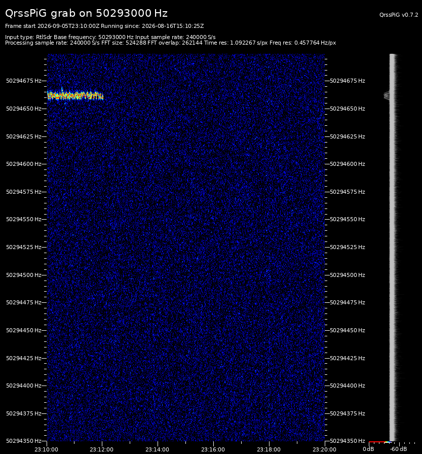The height and width of the screenshot is (454, 422).
Task: Click the Running since timestamp text
Action: tap(152, 26)
